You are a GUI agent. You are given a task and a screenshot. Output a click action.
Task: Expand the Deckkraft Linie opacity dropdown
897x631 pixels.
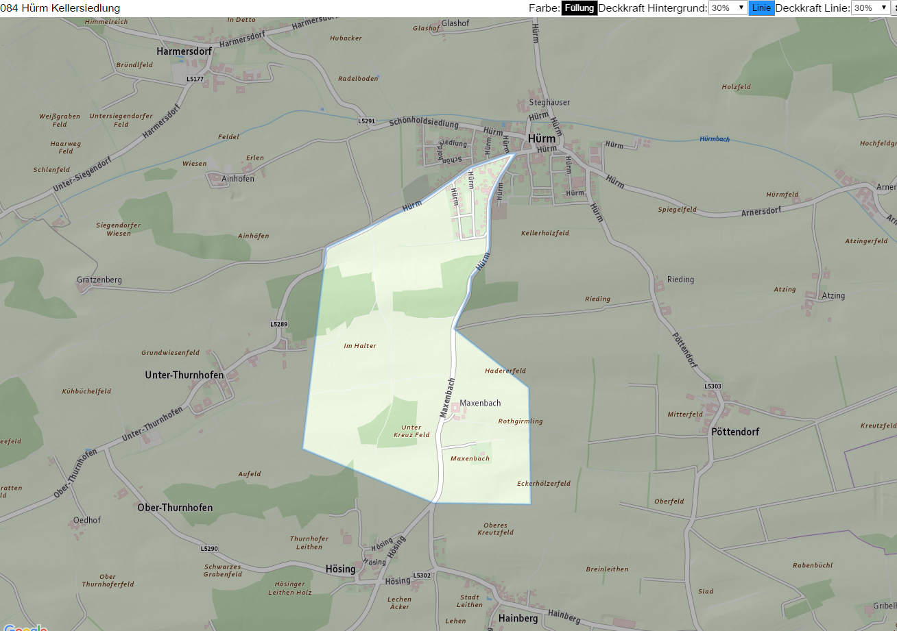pyautogui.click(x=870, y=8)
